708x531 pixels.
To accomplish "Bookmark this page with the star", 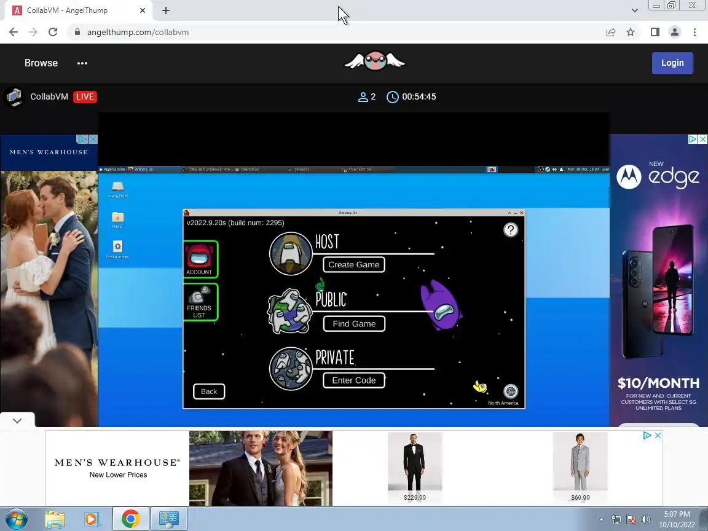I will click(631, 32).
